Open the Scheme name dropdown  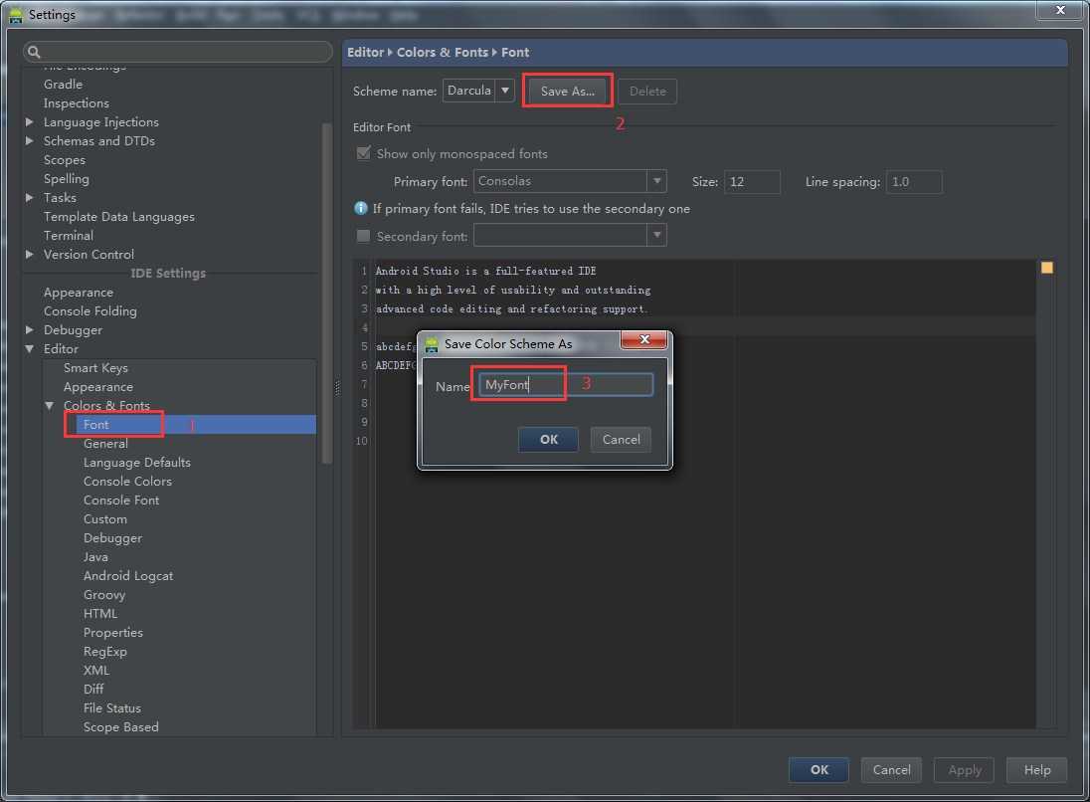pyautogui.click(x=505, y=91)
